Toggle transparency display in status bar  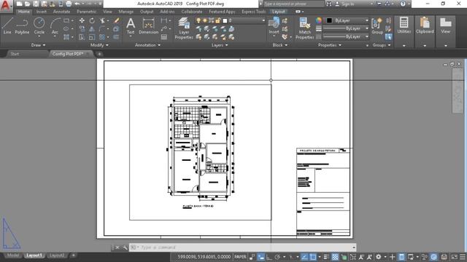(x=336, y=257)
